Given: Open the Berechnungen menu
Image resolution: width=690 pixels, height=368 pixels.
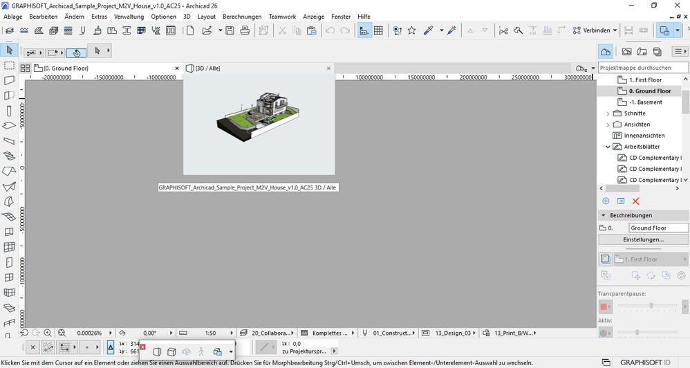Looking at the screenshot, I should (x=242, y=17).
